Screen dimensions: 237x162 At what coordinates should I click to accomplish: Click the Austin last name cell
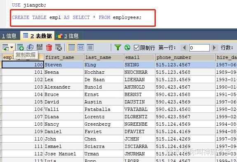[x=104, y=102]
